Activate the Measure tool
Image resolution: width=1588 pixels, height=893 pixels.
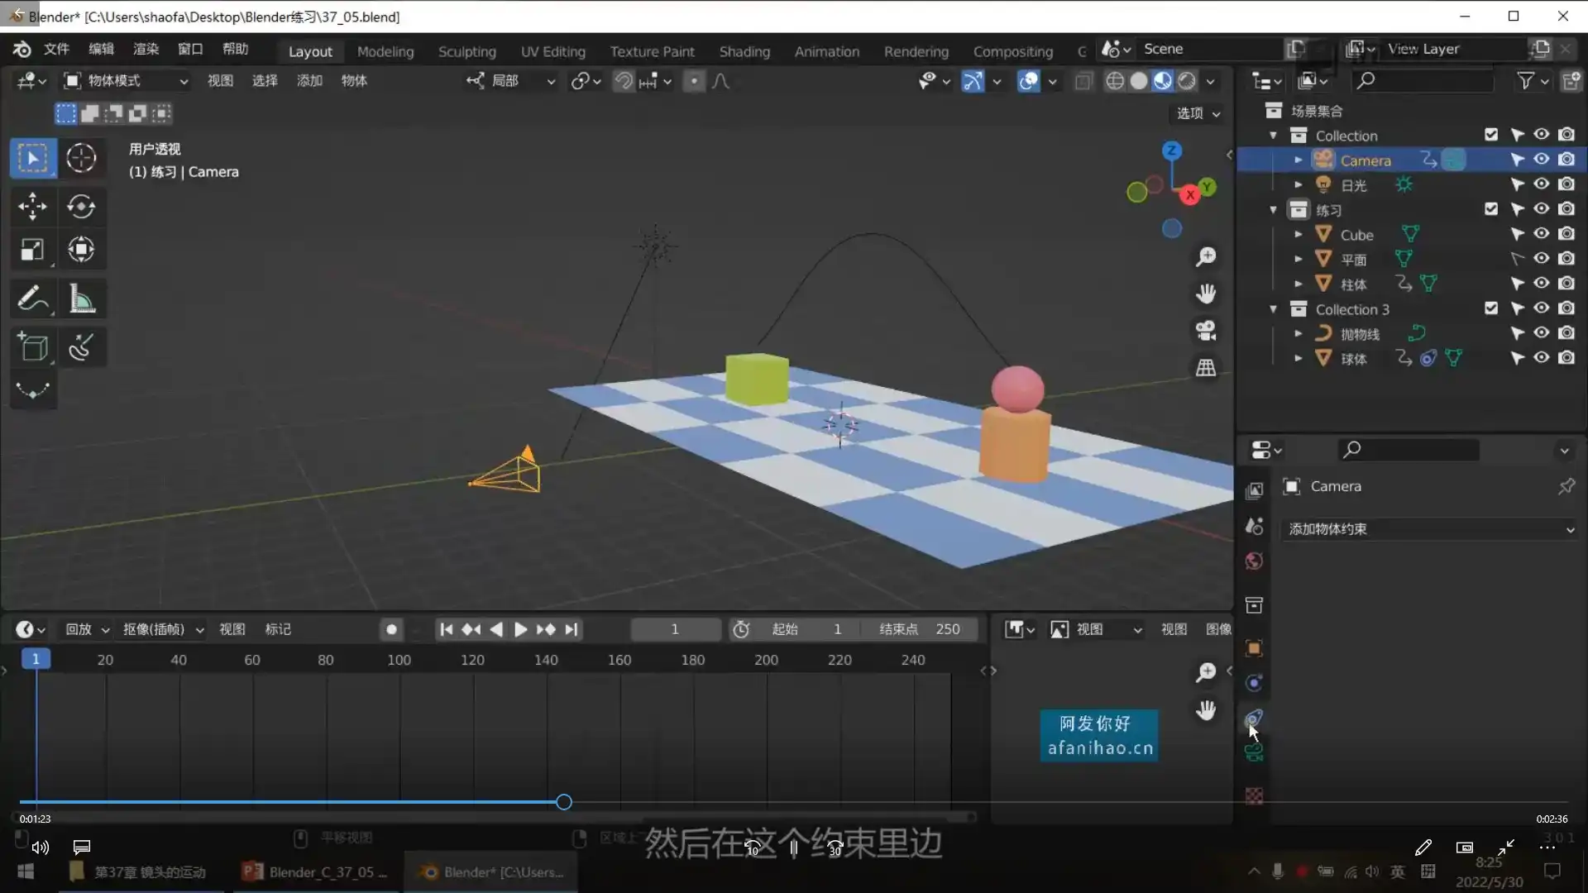pos(81,298)
